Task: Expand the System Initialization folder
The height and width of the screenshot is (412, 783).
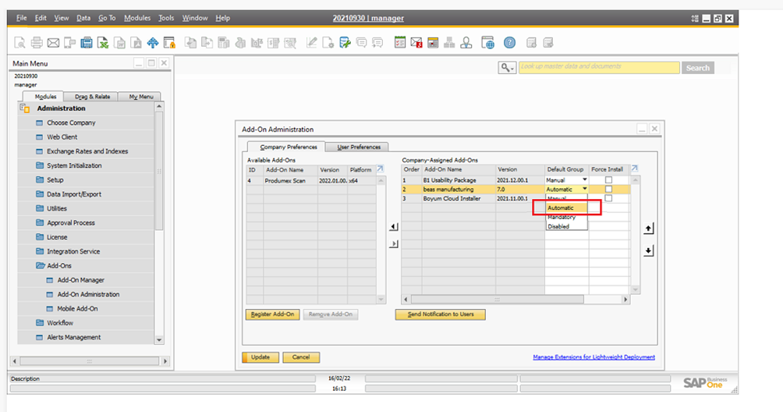Action: (40, 165)
